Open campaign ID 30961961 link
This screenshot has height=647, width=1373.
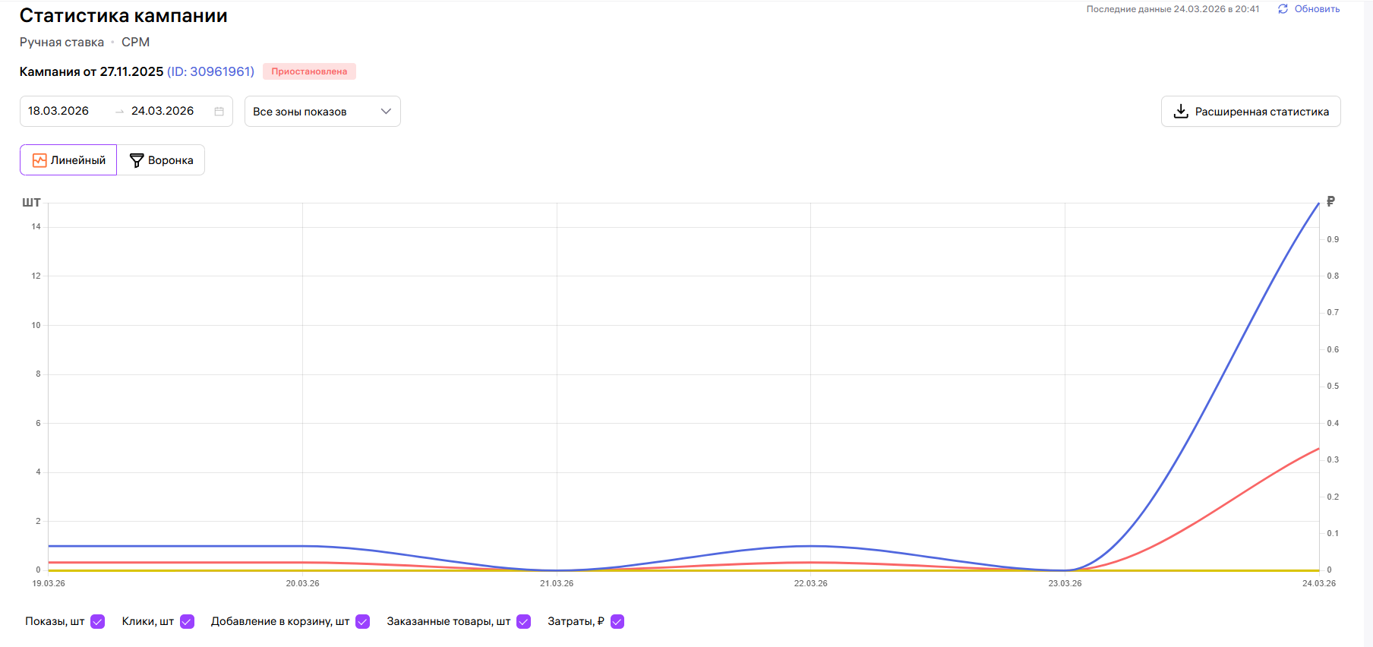click(x=210, y=71)
